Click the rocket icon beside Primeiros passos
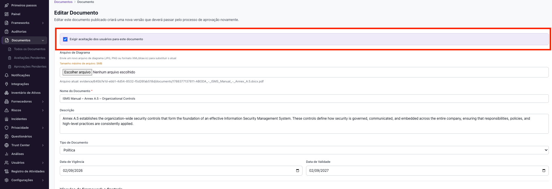Viewport: 552px width, 189px height. coord(6,5)
